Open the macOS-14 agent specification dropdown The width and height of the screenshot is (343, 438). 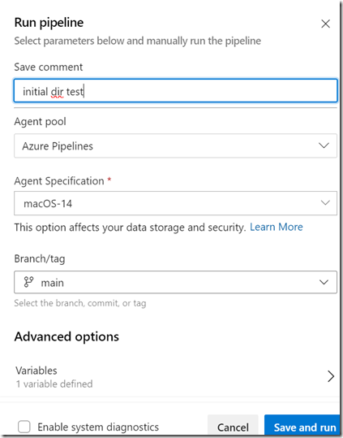point(175,203)
